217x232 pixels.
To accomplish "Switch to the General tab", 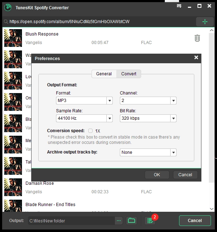I will (x=104, y=74).
